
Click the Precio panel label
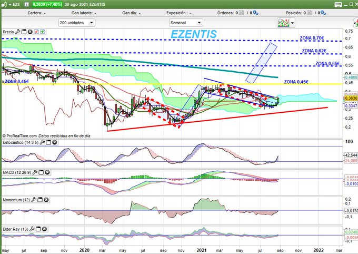pyautogui.click(x=8, y=32)
